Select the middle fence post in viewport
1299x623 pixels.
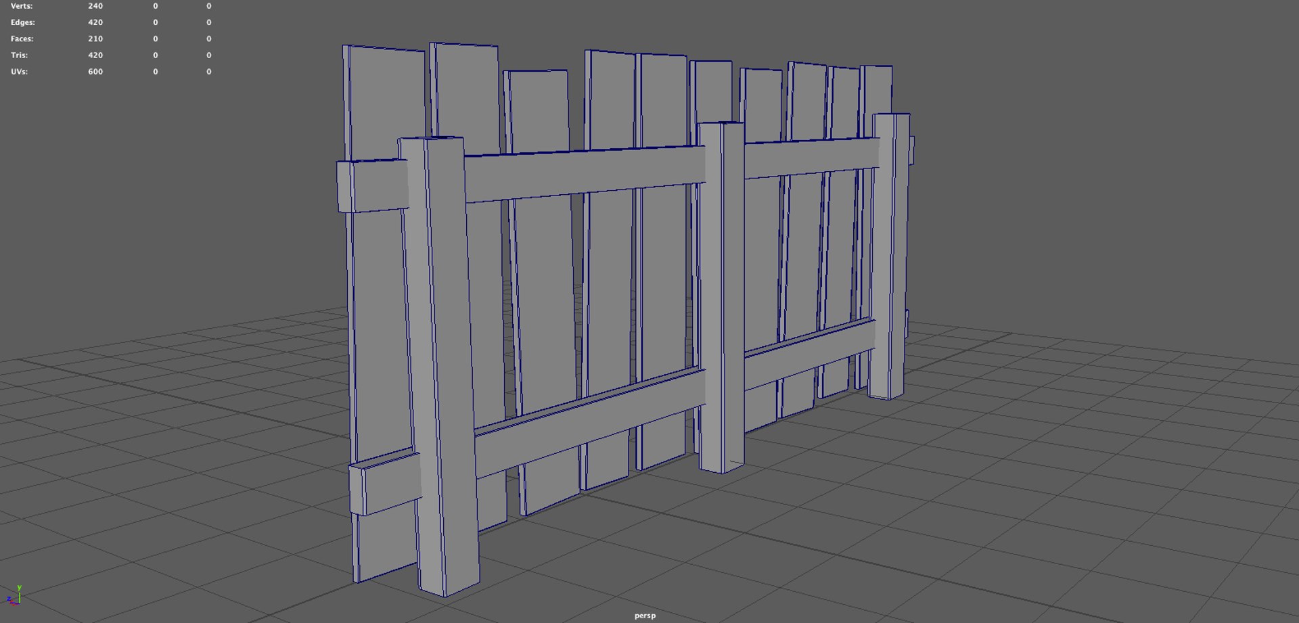point(722,298)
